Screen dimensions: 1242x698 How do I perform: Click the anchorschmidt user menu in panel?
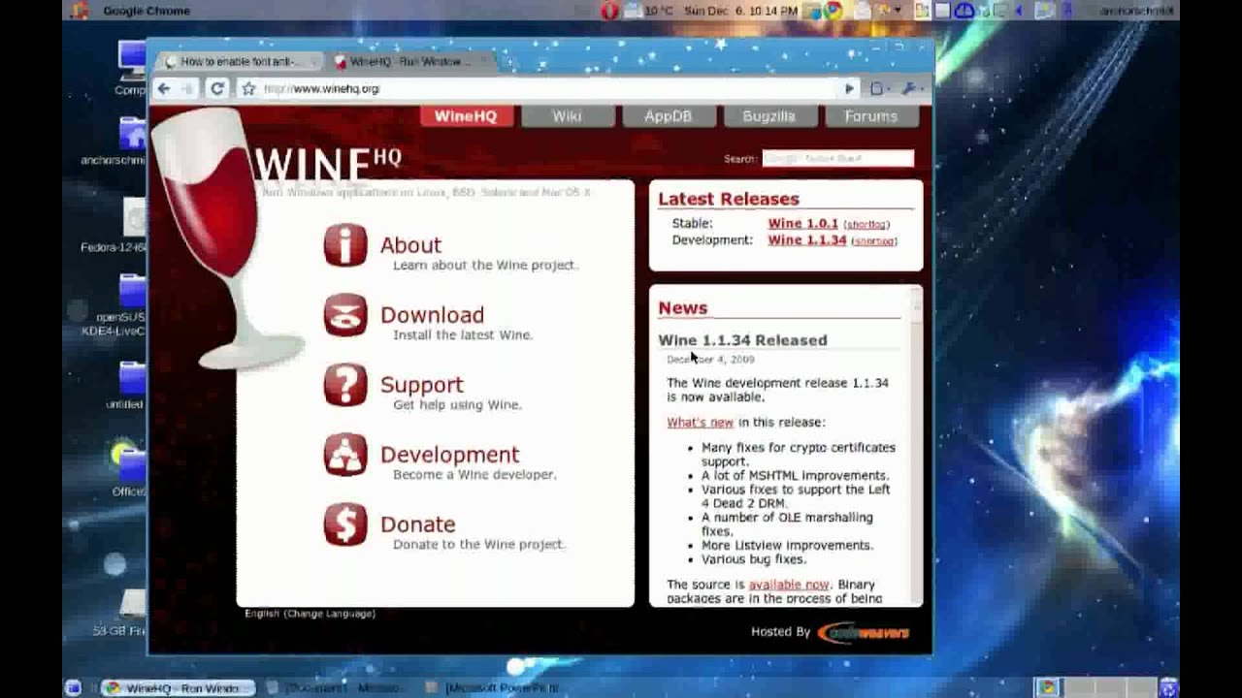(x=1136, y=11)
